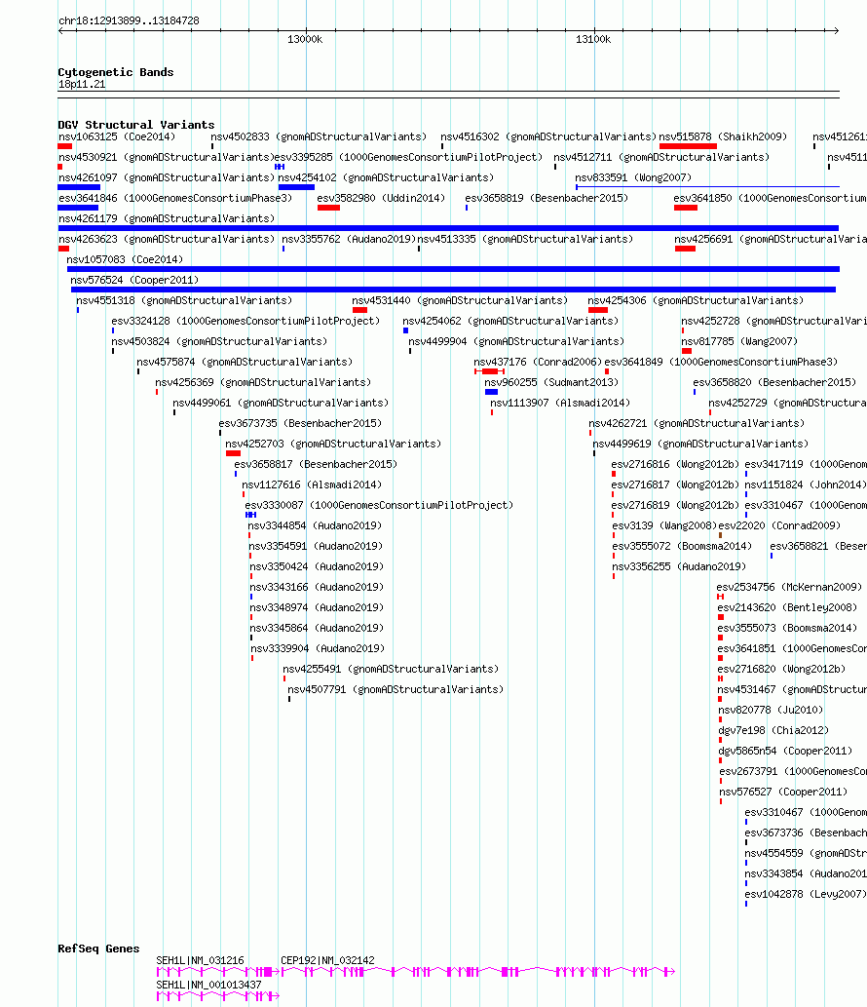Click esv3658817 (Besenbacher2015) label
Viewport: 867px width, 1007px height.
[315, 464]
